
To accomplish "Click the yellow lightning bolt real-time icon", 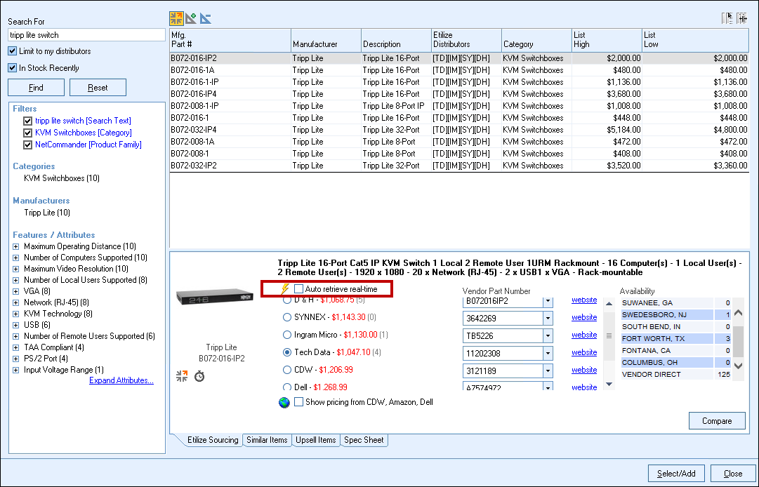I will pos(285,289).
